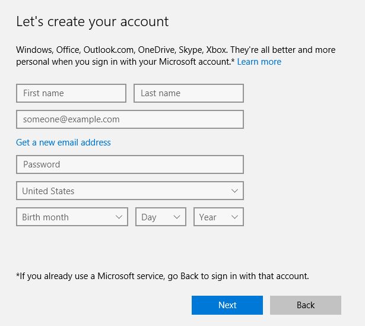365x326 pixels.
Task: Open the Year dropdown
Action: (218, 217)
